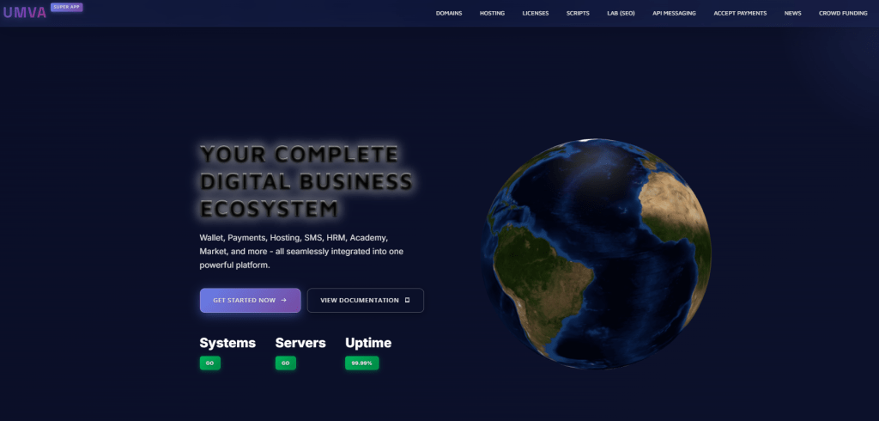
Task: Click the 99.99% Uptime badge
Action: [x=361, y=363]
